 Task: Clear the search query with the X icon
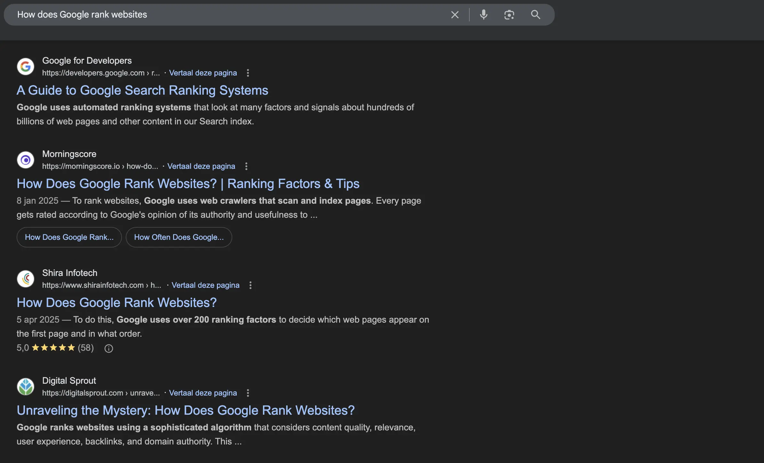point(455,15)
